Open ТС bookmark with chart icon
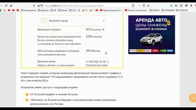This screenshot has height=110, width=196. point(85,10)
